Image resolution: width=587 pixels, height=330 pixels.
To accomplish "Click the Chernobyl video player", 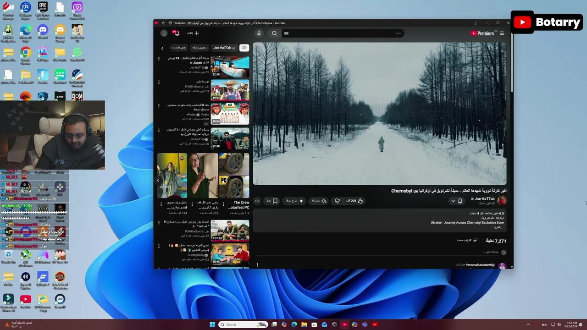I will click(x=380, y=114).
